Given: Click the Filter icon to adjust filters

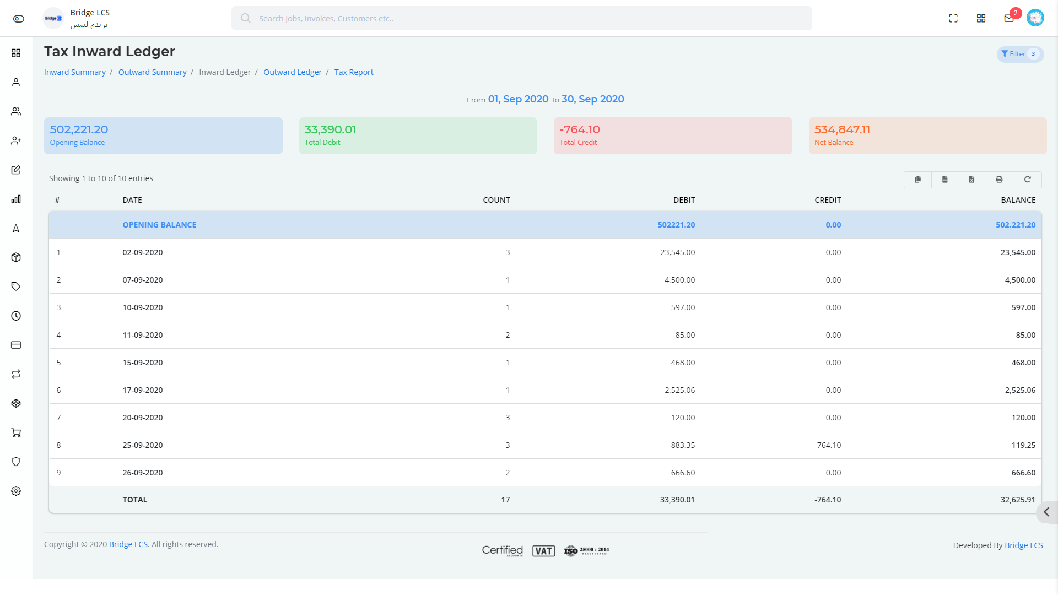Looking at the screenshot, I should pos(1005,53).
